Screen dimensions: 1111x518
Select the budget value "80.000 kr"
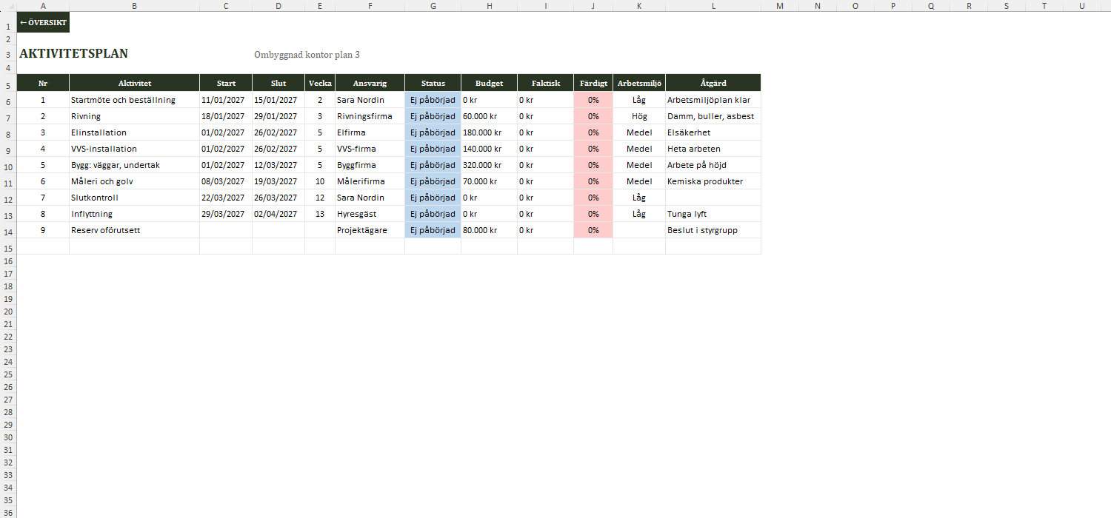(x=490, y=230)
